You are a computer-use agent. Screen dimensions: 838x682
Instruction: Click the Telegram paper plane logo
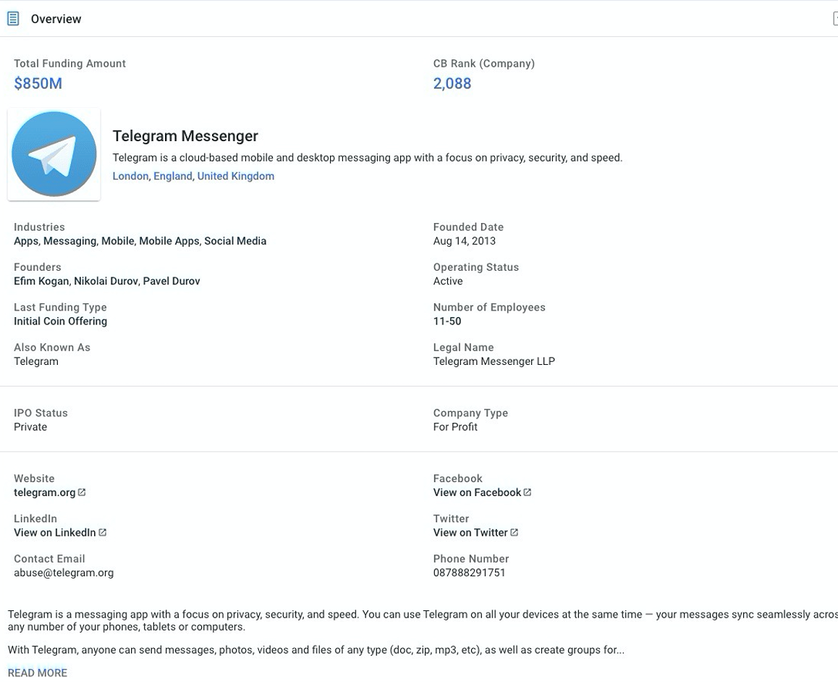(54, 154)
